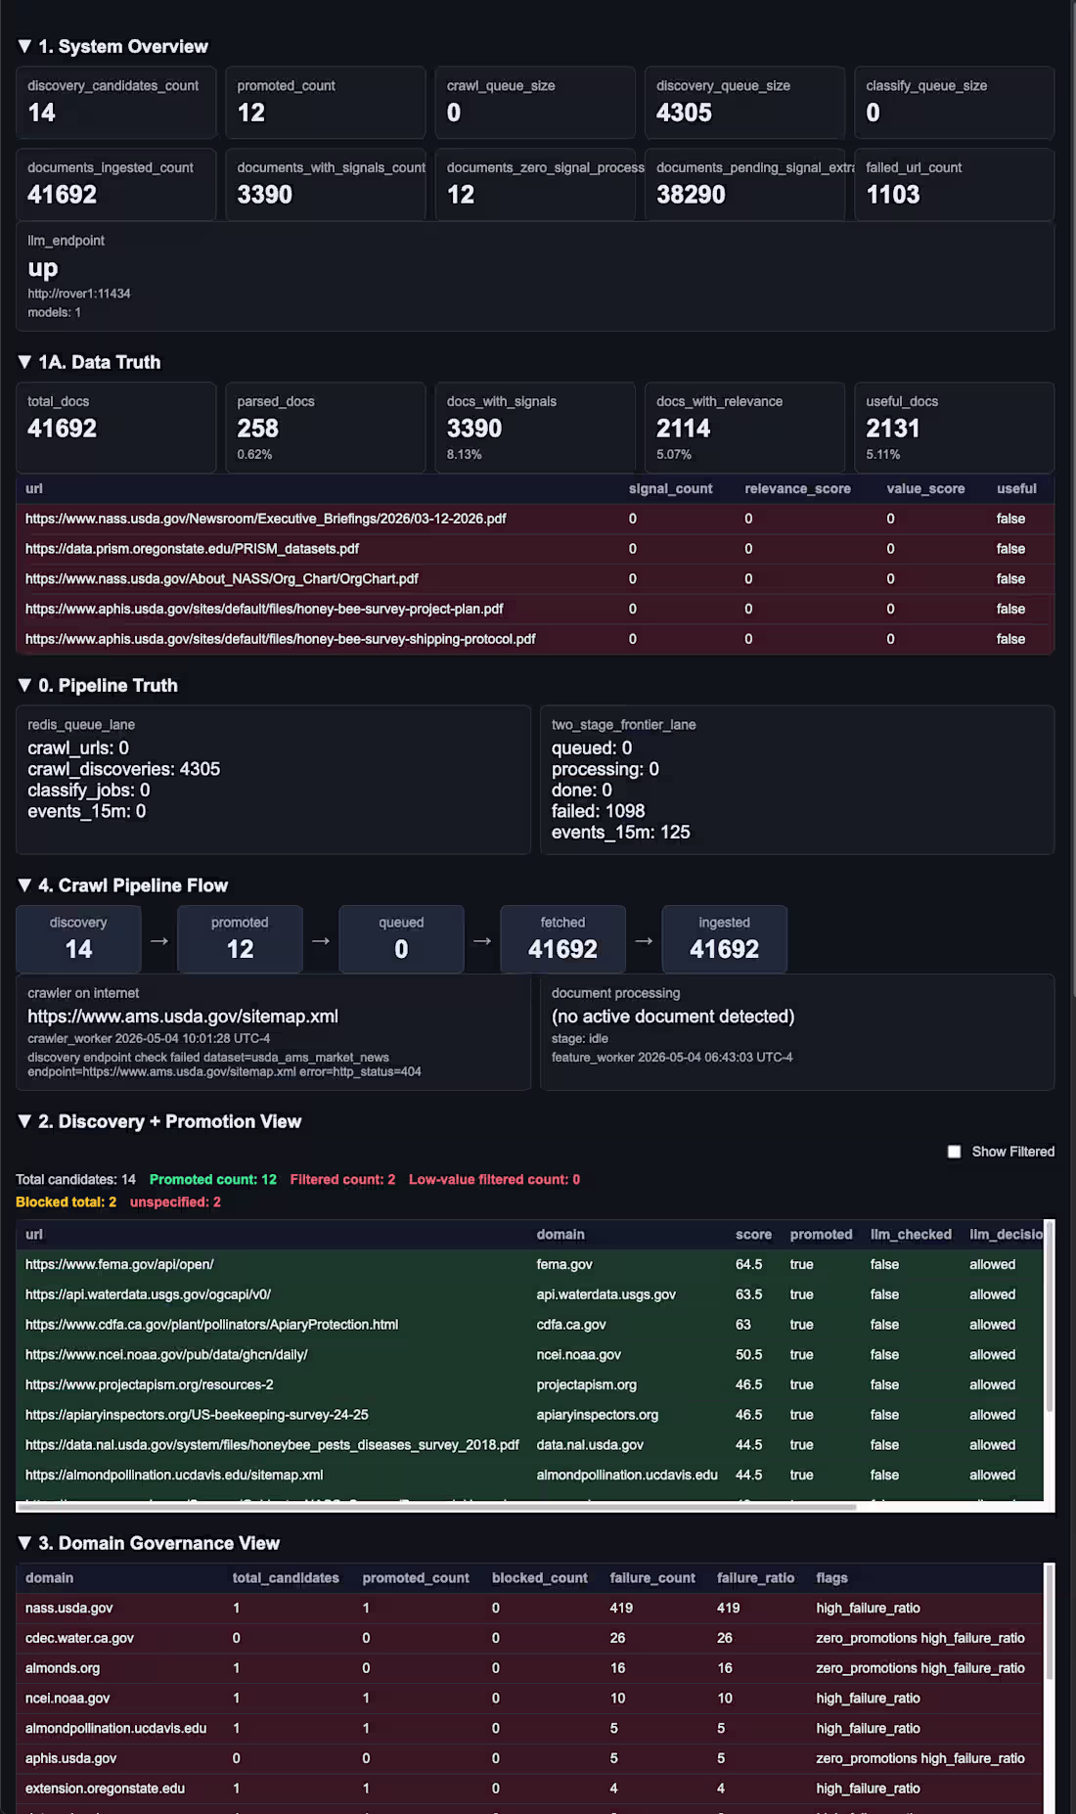Click the honeybee_pests_diseases_survey_2018.pdf URL
The width and height of the screenshot is (1076, 1814).
click(x=272, y=1445)
